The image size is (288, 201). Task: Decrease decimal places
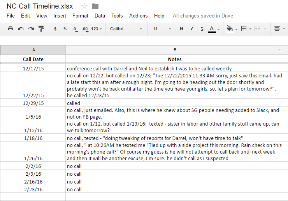75,29
